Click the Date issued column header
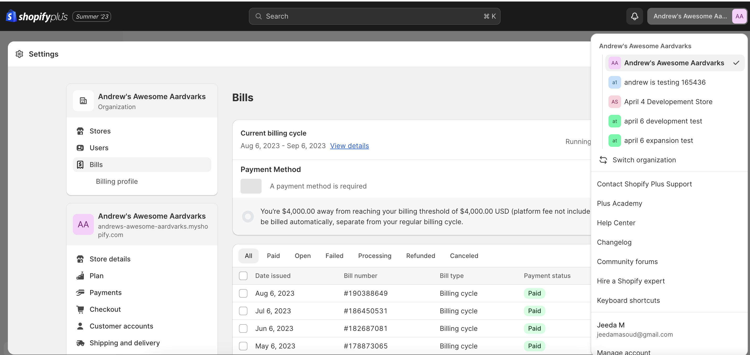The height and width of the screenshot is (355, 750). (x=273, y=276)
